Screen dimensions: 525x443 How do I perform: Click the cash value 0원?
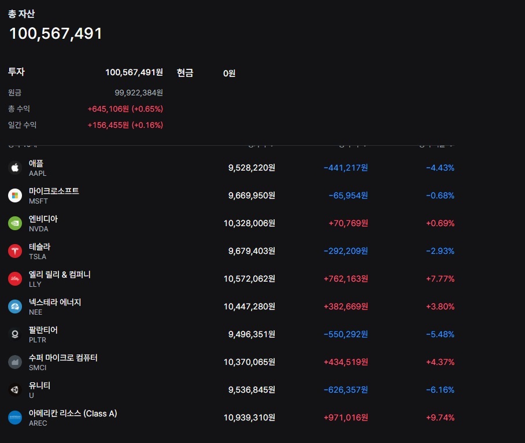(230, 73)
